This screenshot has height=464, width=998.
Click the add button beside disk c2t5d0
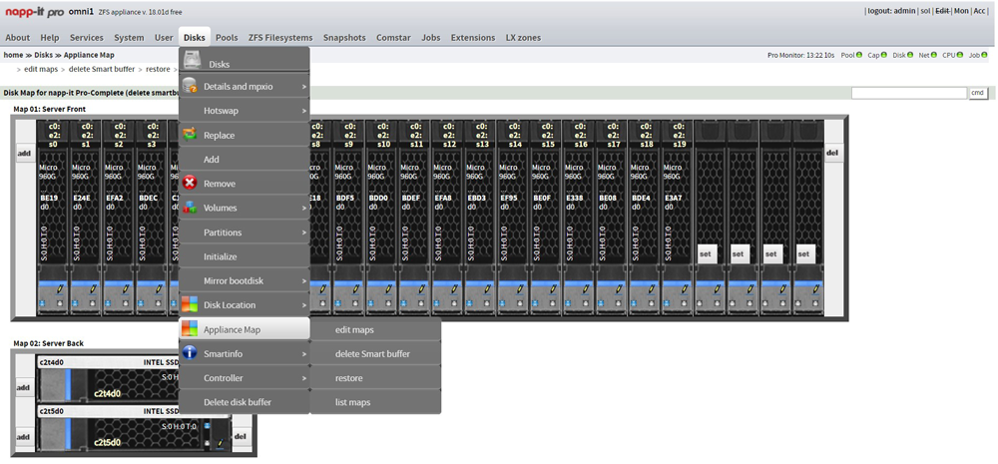click(24, 437)
